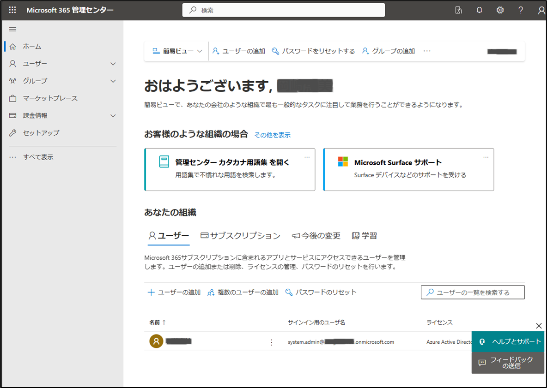
Task: Click the glossary book icon on card
Action: point(164,161)
